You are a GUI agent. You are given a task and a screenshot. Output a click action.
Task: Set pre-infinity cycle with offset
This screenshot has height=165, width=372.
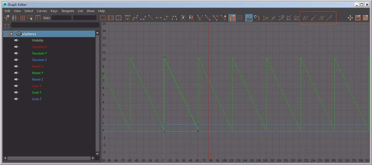click(313, 18)
